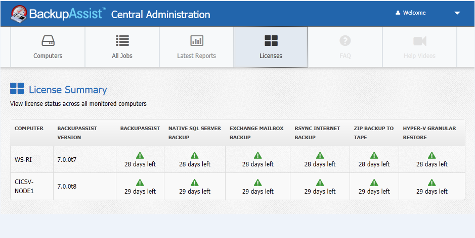Viewport: 475px width, 238px height.
Task: Click the Welcome user text
Action: coord(414,13)
